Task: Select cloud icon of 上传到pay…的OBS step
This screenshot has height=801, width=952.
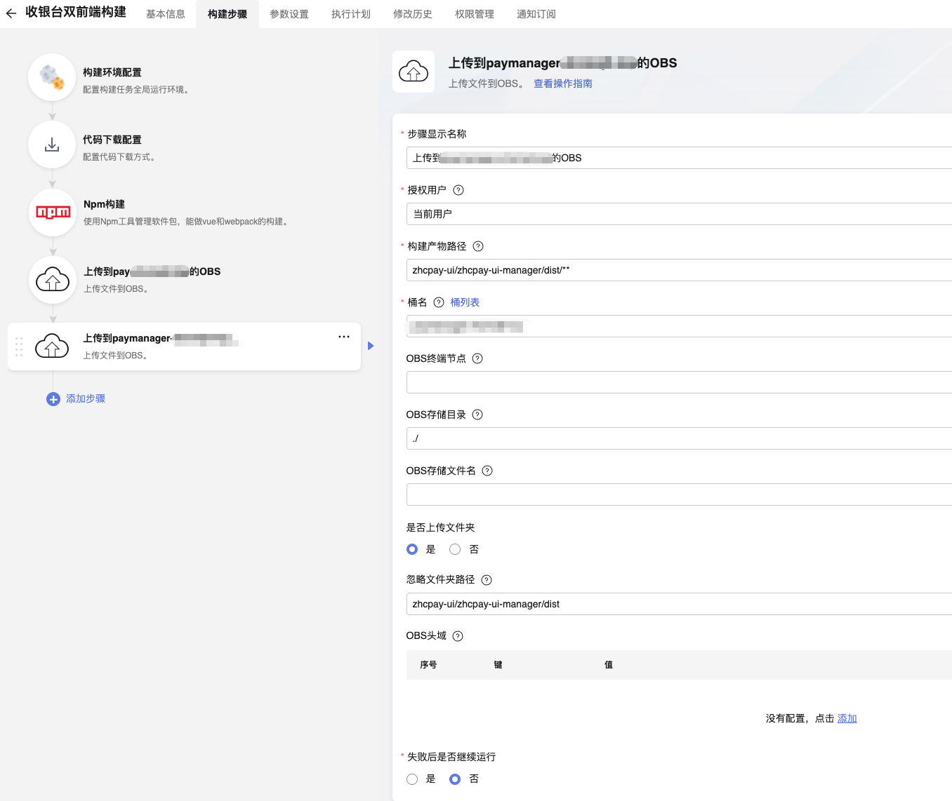Action: 53,280
